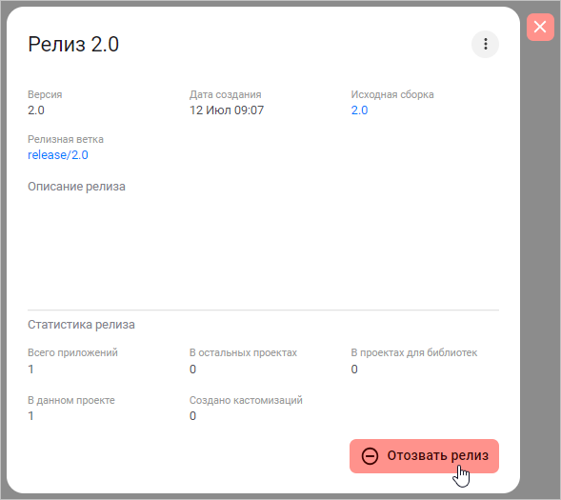Click the Релизная ветка label

point(66,139)
